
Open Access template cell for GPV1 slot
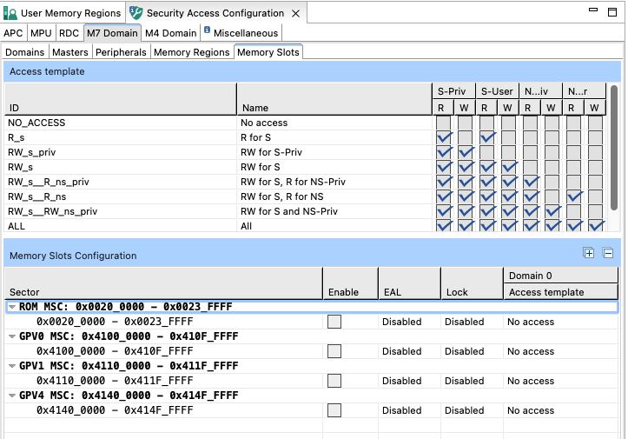point(530,381)
